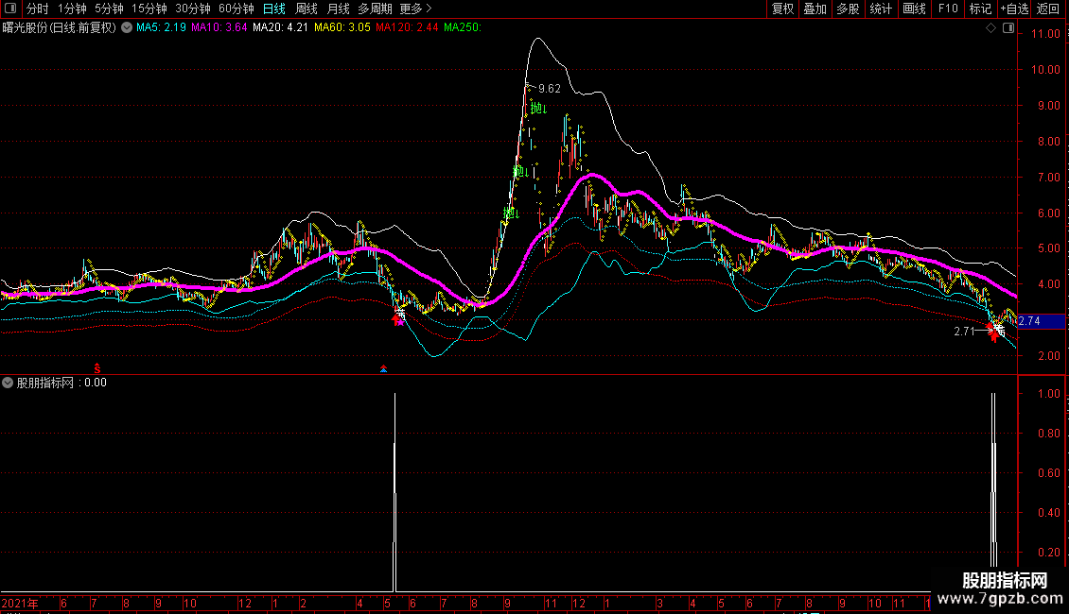
Task: Click the red-blue double arrow event marker
Action: (x=383, y=368)
